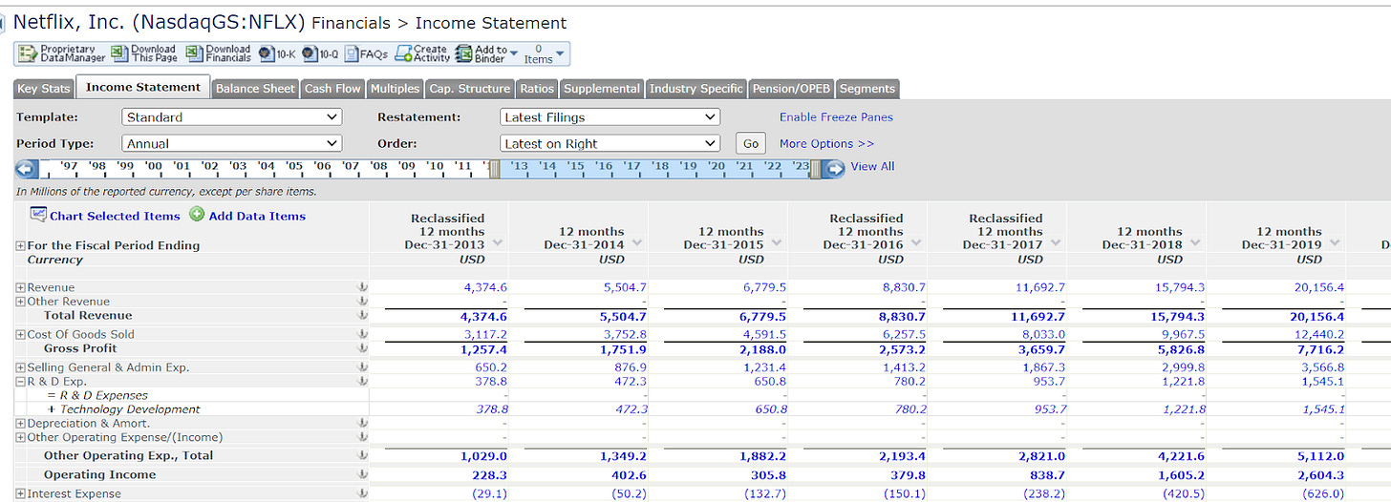This screenshot has width=1391, height=502.
Task: Open the Add to Binder dropdown arrow
Action: 514,53
